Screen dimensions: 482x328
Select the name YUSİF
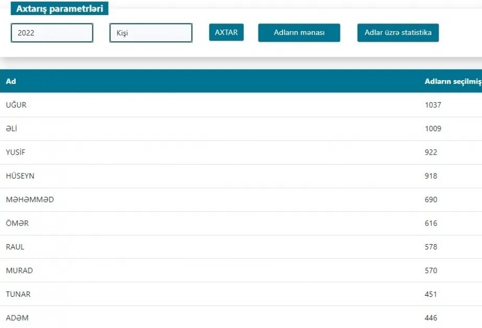point(15,152)
